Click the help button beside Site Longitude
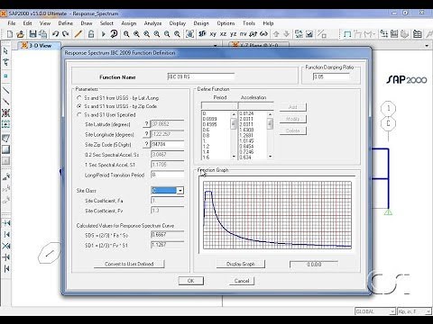The width and height of the screenshot is (433, 324). pyautogui.click(x=146, y=134)
